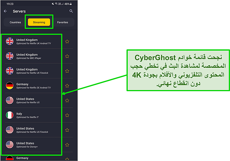Viewport: 230px width, 161px height.
Task: Tap the battery indicator in status bar
Action: tap(71, 4)
